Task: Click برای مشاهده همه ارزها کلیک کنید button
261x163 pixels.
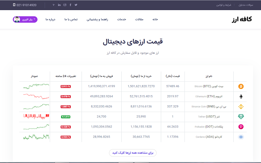Action: pos(133,153)
